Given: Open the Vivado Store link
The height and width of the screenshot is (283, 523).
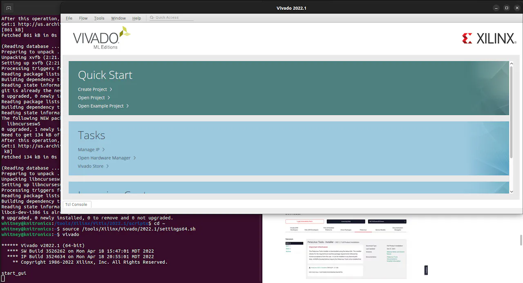Looking at the screenshot, I should (93, 166).
